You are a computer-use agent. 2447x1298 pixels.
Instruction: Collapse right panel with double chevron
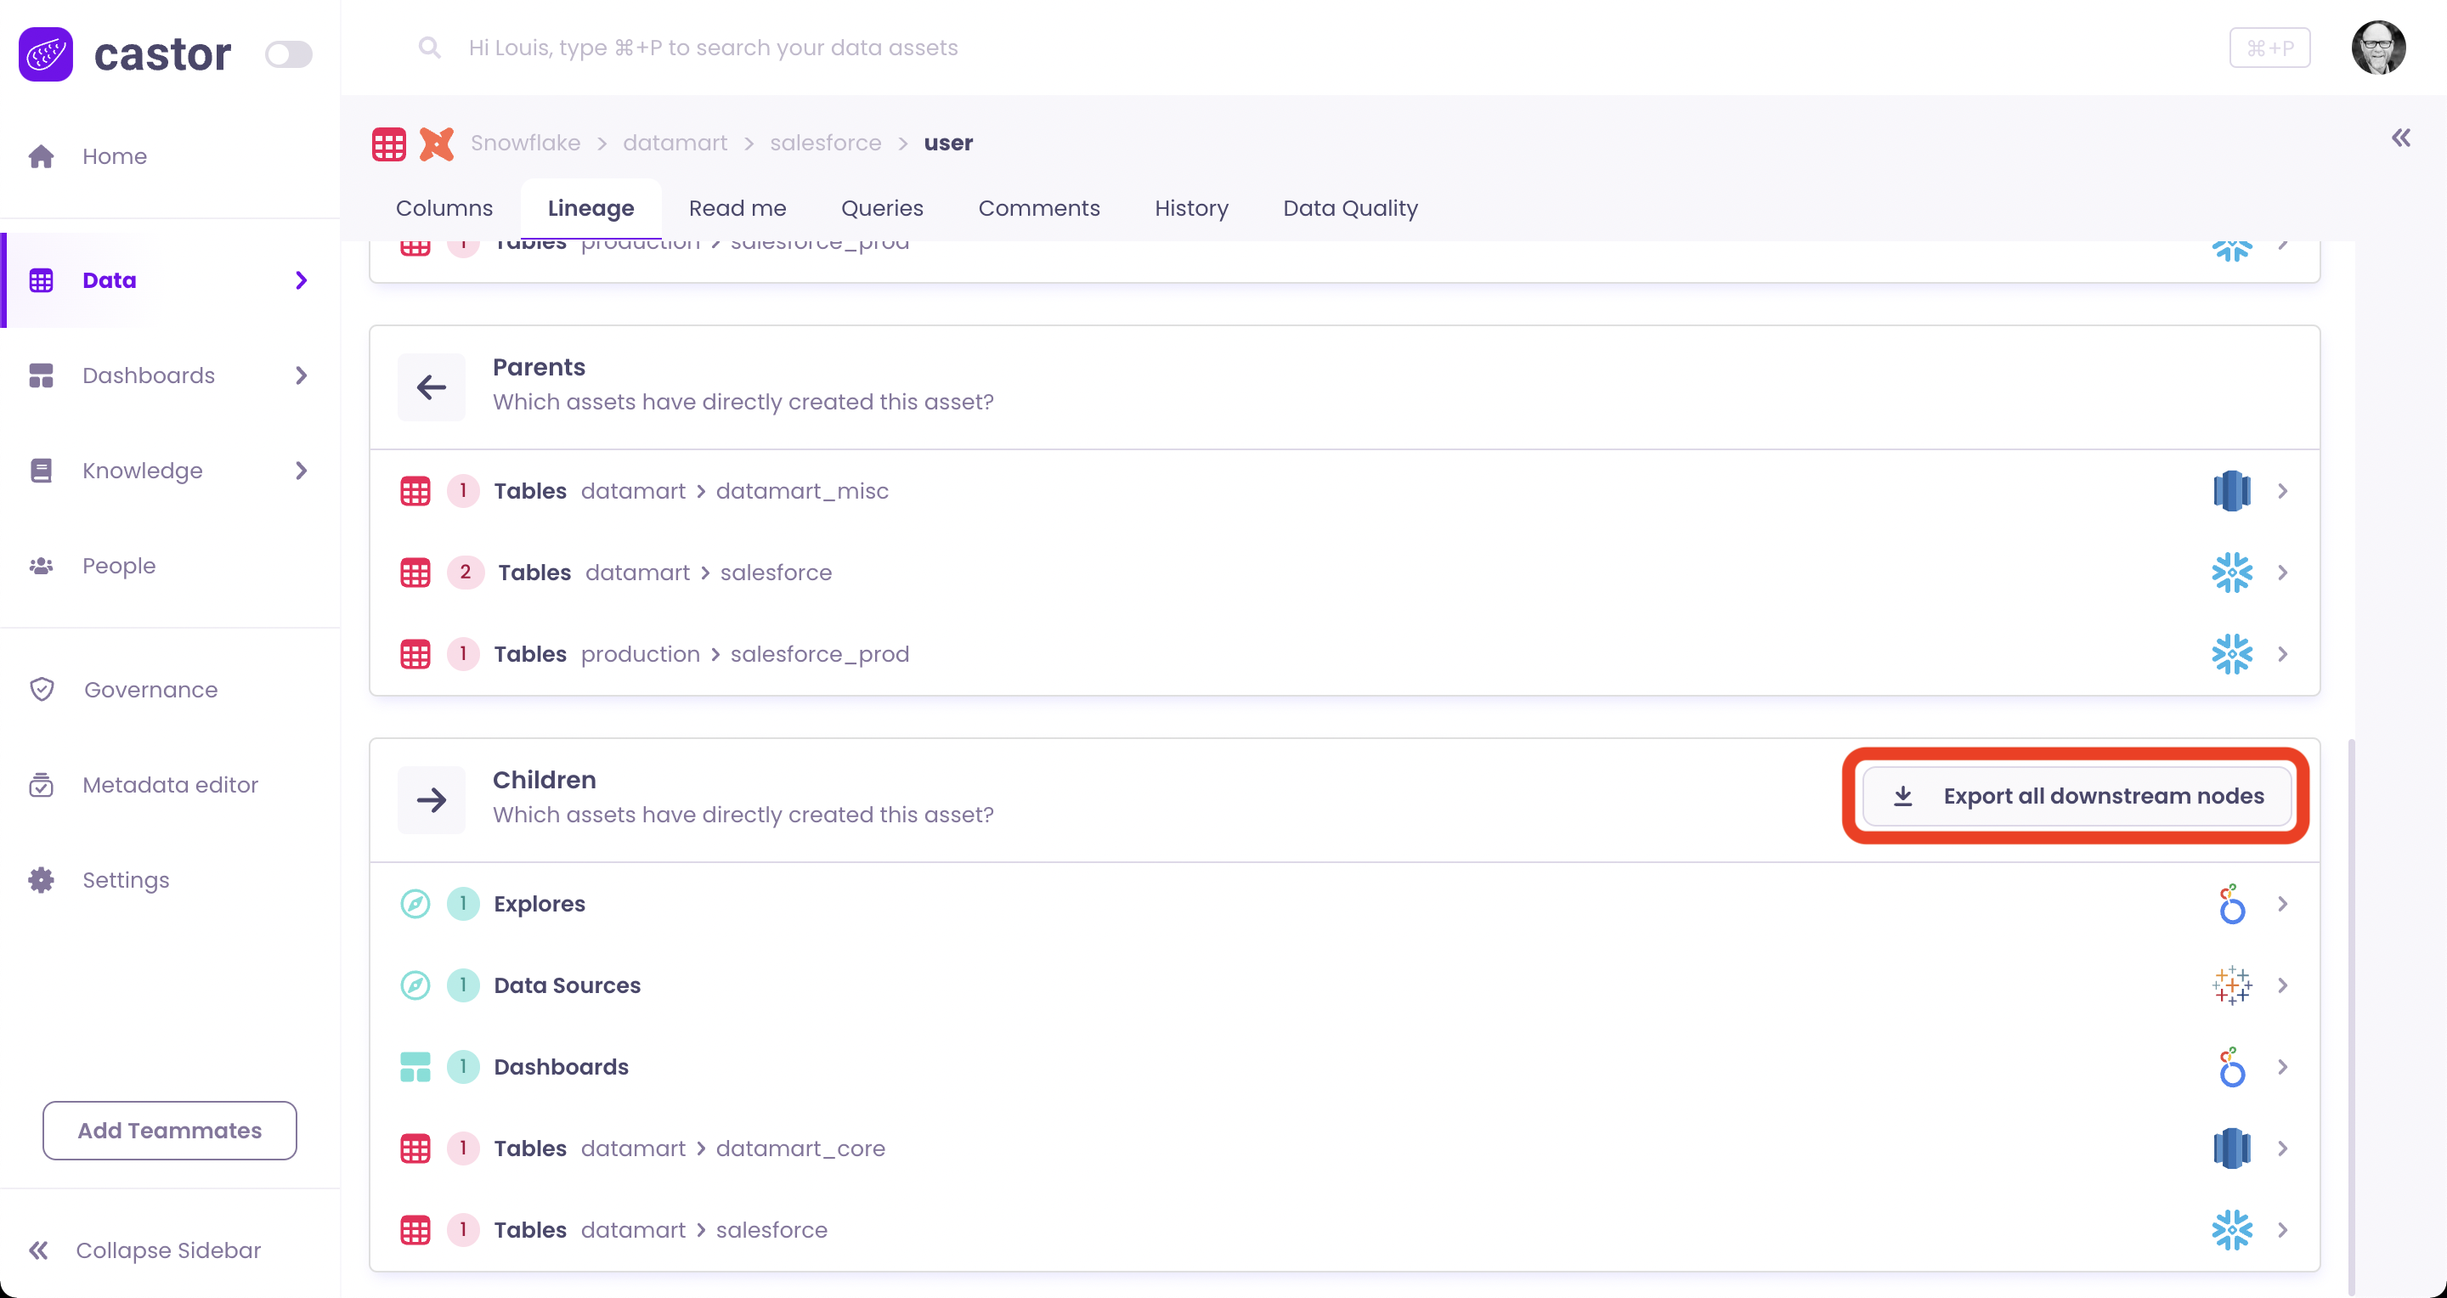click(2400, 138)
